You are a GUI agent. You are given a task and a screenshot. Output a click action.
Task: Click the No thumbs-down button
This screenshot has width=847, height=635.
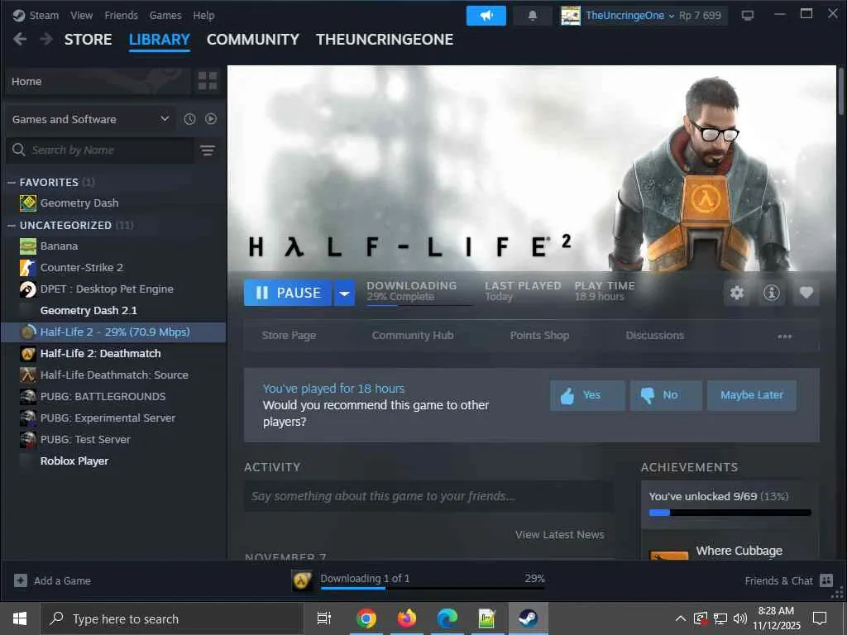666,395
